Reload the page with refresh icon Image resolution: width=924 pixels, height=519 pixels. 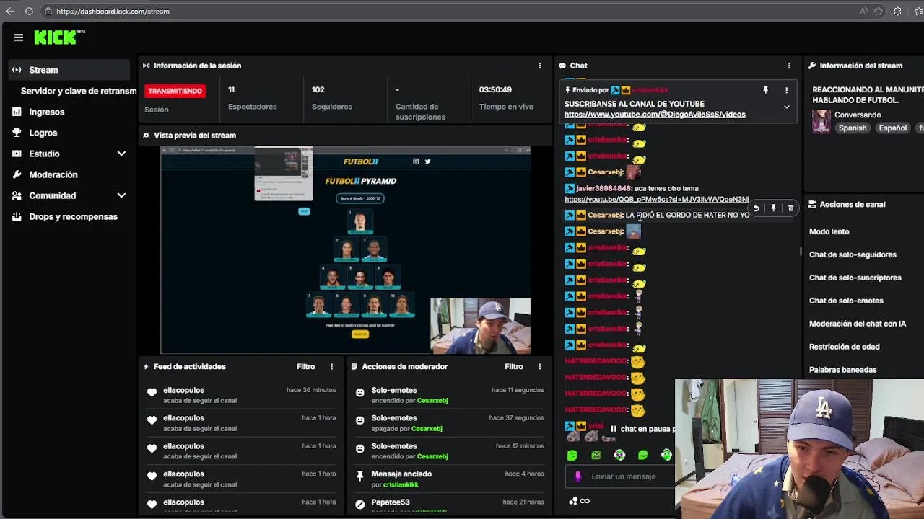(x=29, y=12)
